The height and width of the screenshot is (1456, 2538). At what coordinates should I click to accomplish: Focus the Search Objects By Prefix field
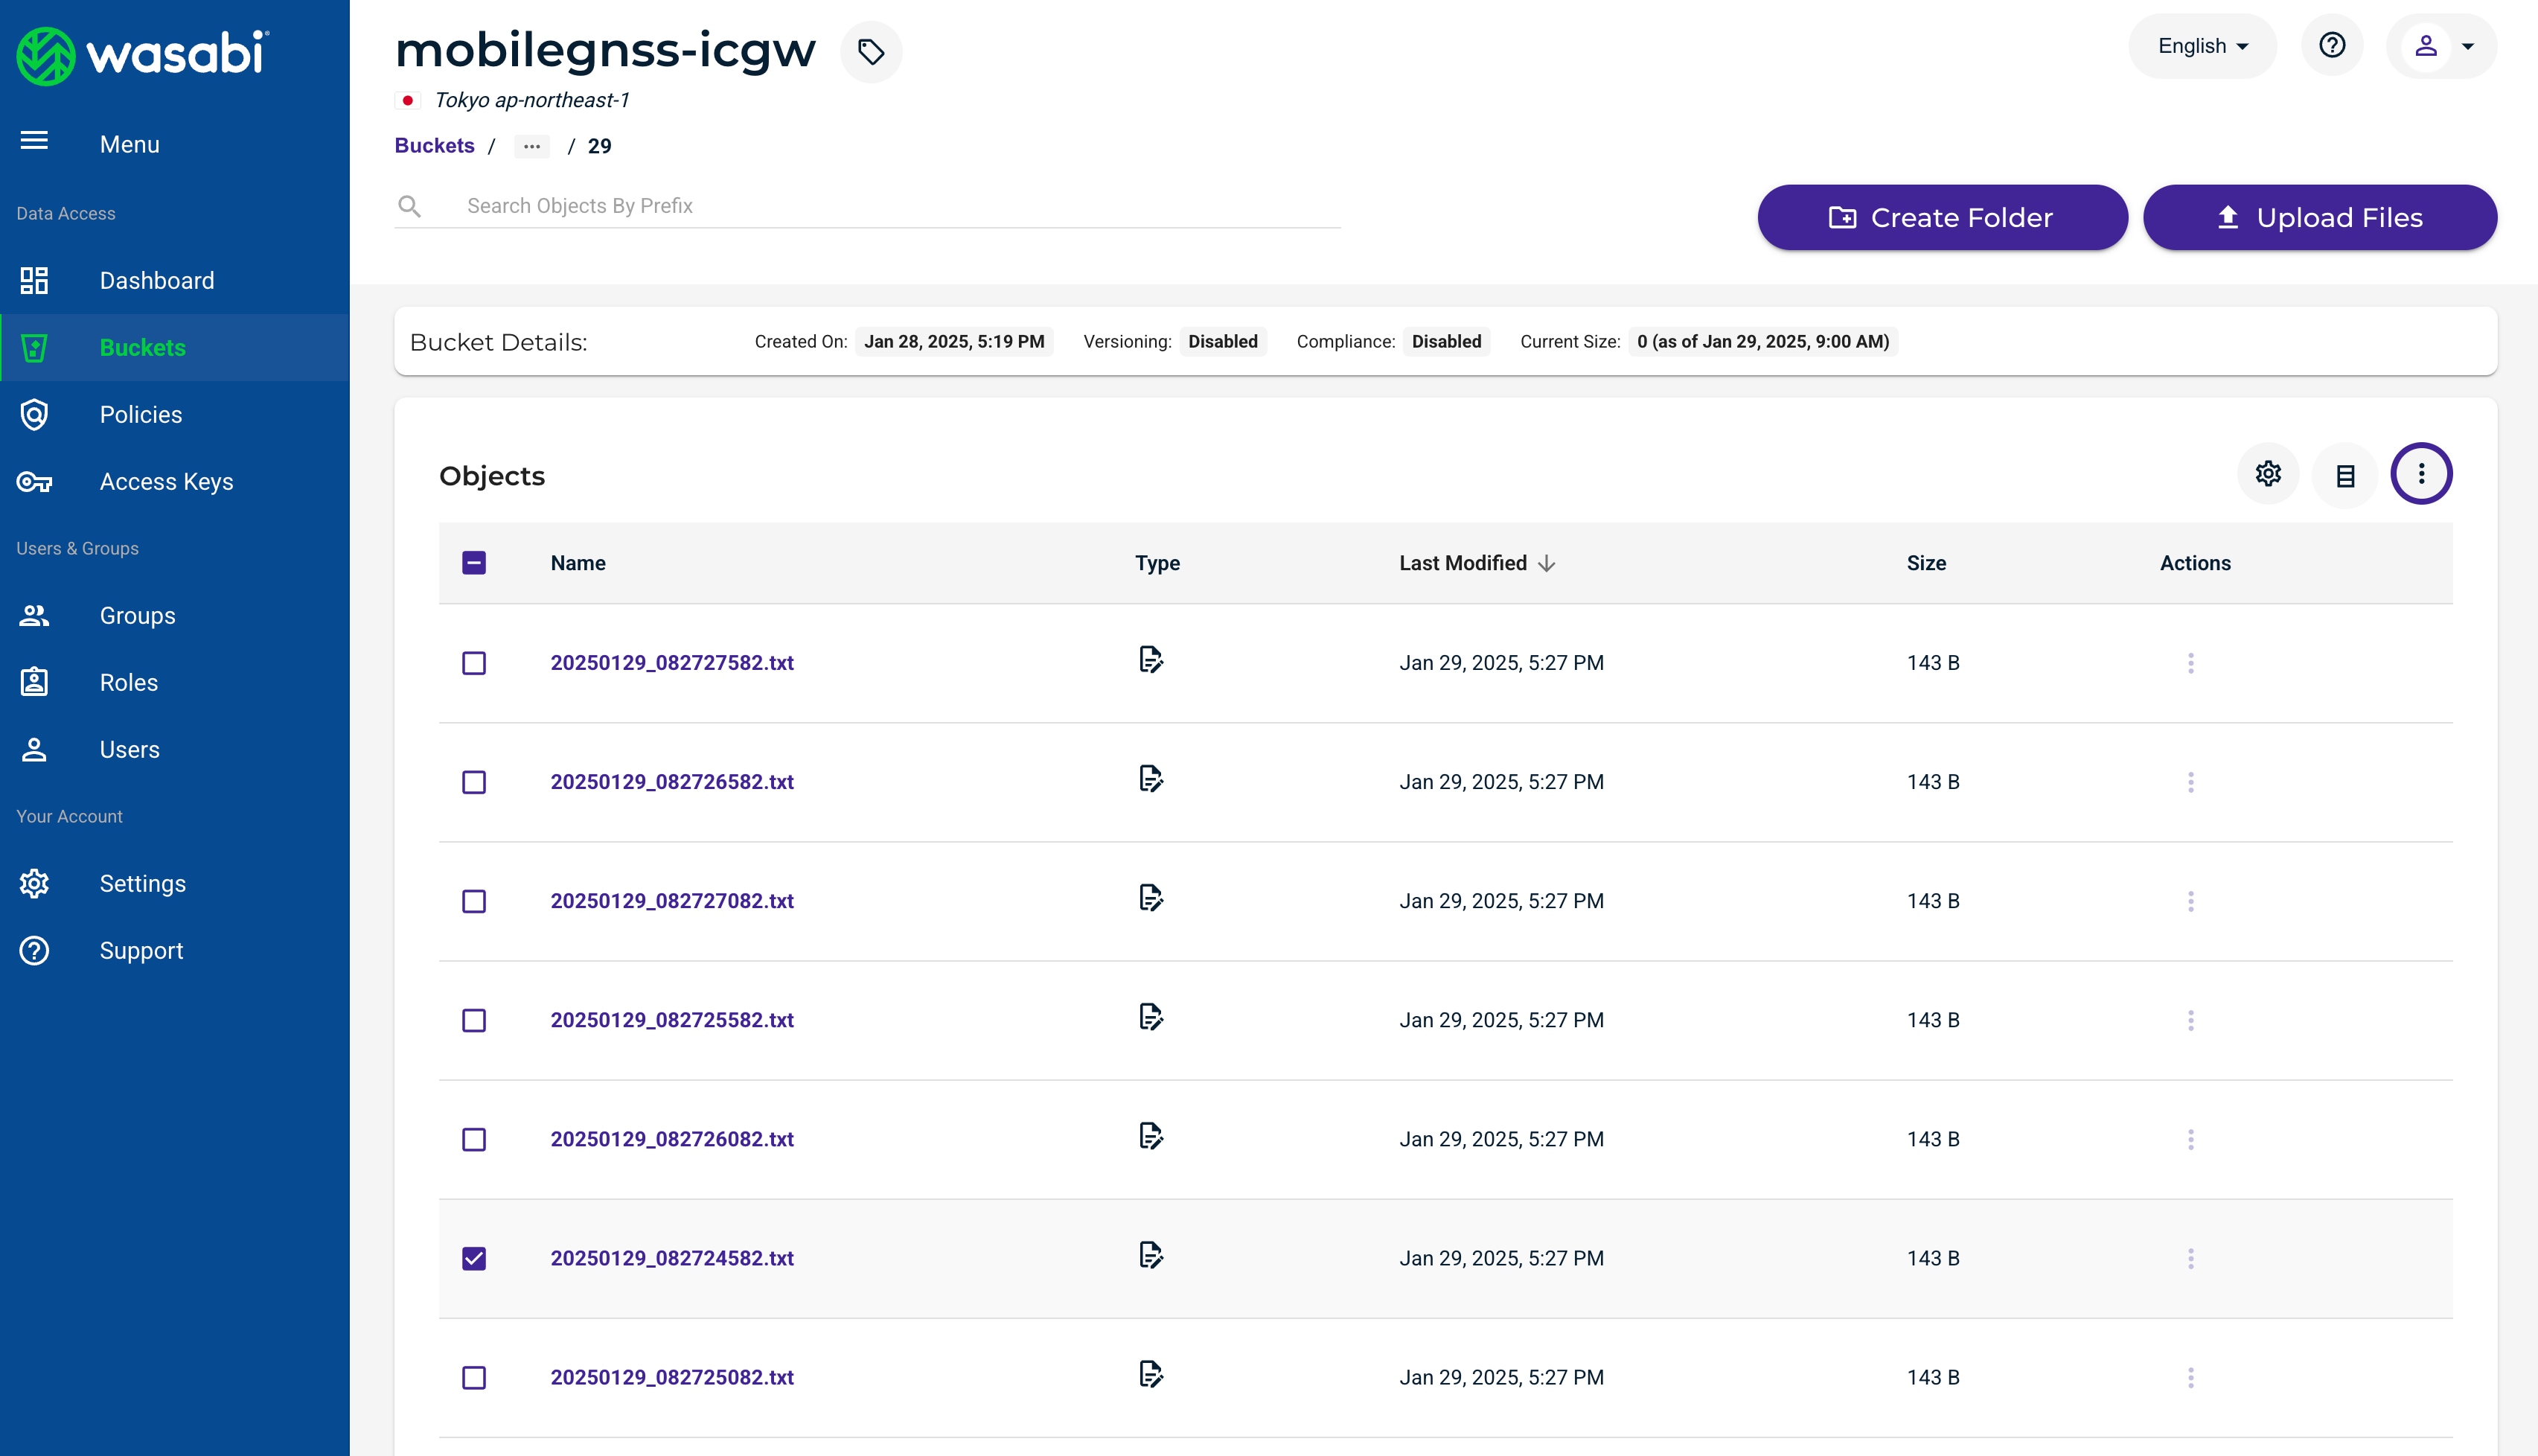pyautogui.click(x=866, y=206)
